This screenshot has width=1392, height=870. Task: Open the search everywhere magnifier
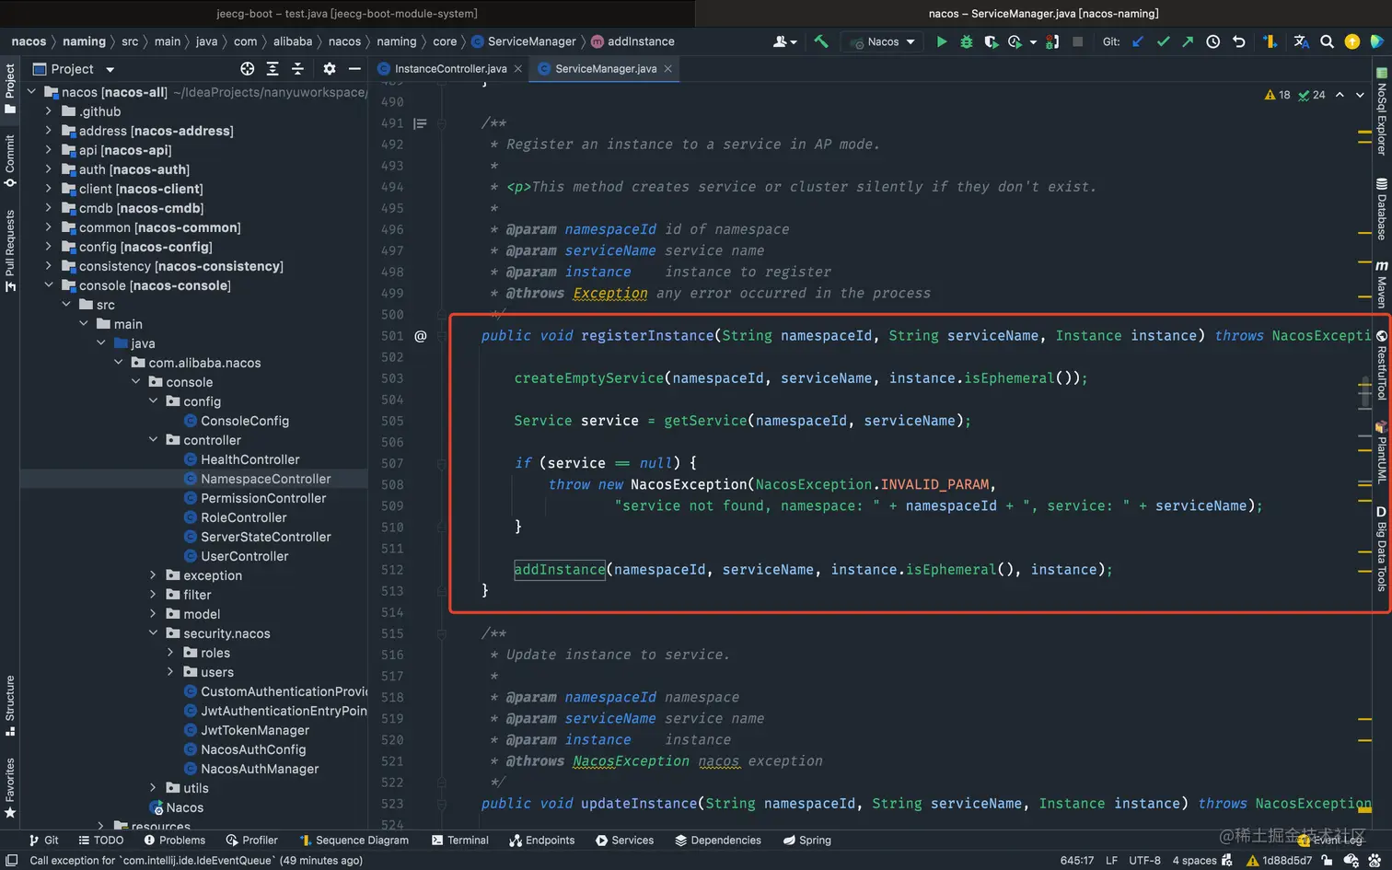tap(1327, 41)
